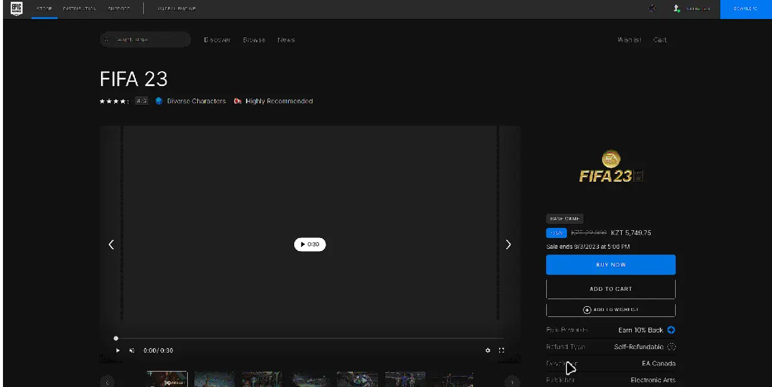Open the Wishlist link
This screenshot has width=772, height=387.
629,40
